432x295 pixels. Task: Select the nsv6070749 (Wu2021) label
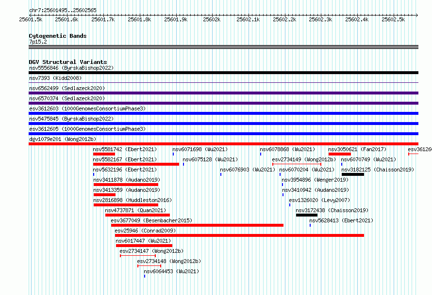(368, 159)
